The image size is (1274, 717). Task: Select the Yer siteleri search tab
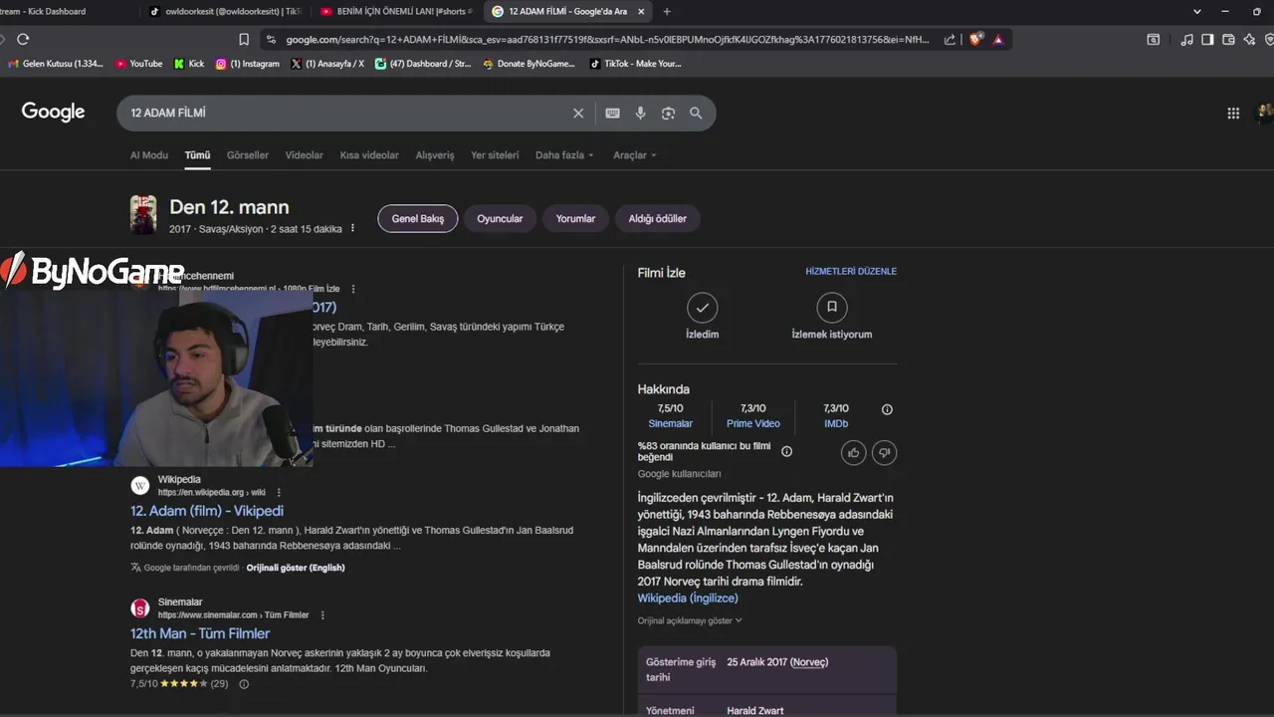pyautogui.click(x=495, y=155)
